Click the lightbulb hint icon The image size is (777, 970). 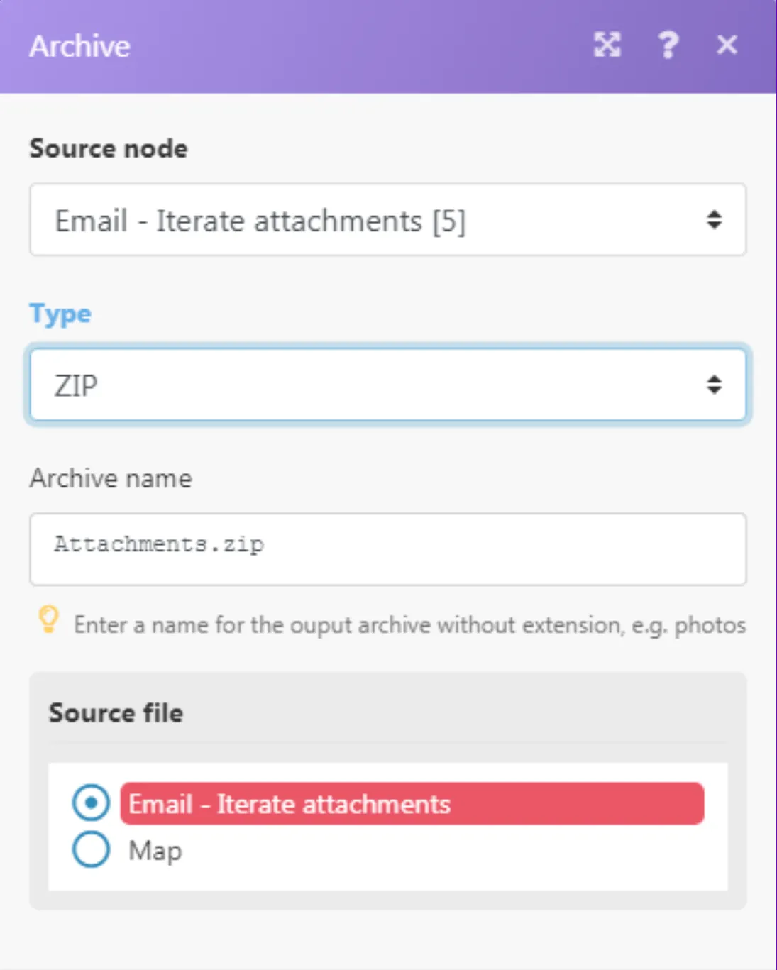pyautogui.click(x=48, y=619)
